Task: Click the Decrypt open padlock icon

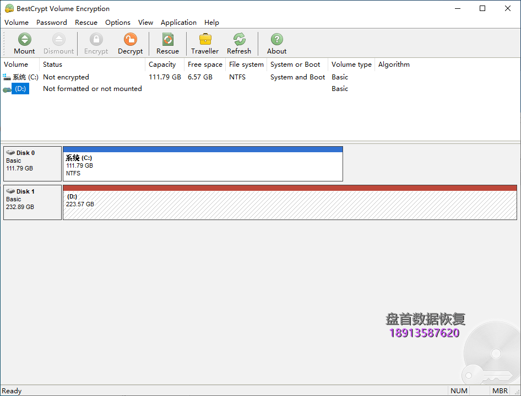Action: coord(130,39)
